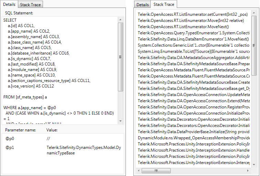The height and width of the screenshot is (176, 260).
Task: Click the FROM [sf_meta_types] a line
Action: pyautogui.click(x=25, y=97)
